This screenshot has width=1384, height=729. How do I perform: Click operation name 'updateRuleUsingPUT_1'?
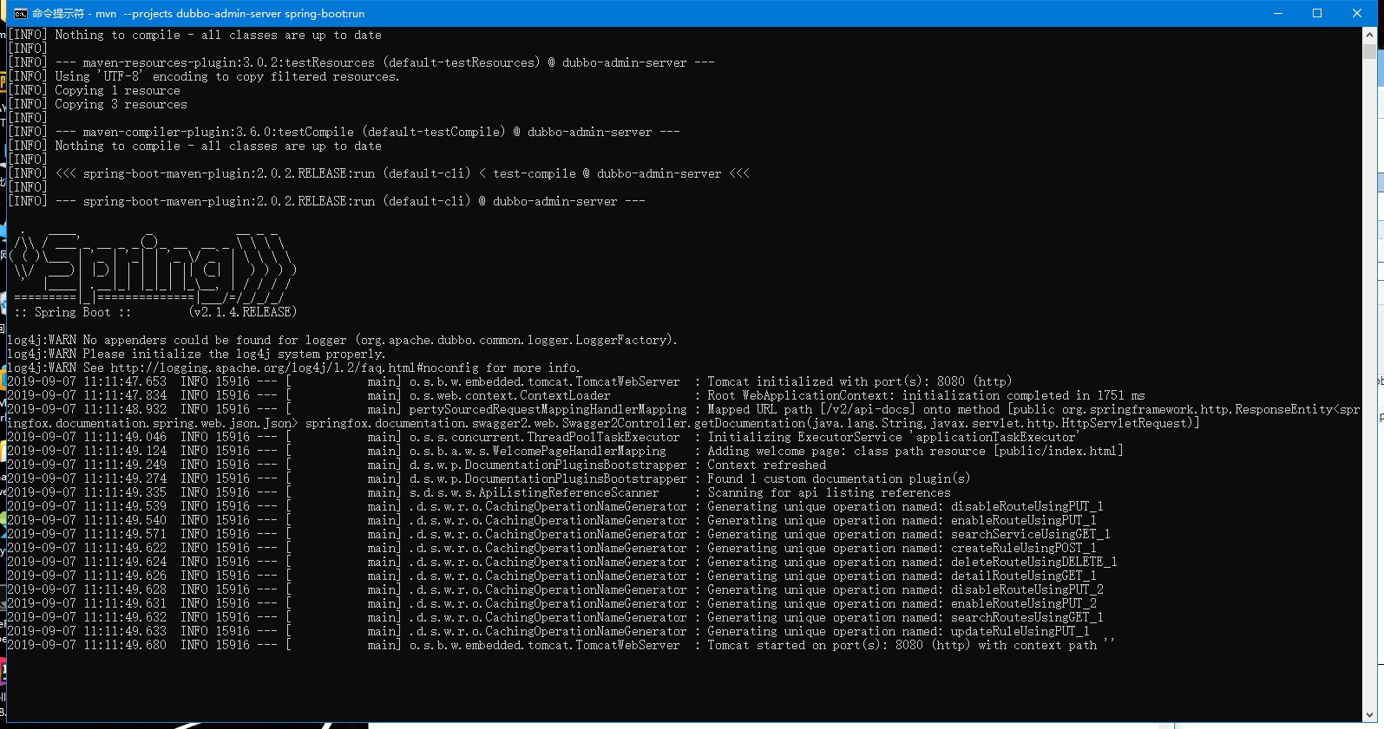tap(1020, 631)
